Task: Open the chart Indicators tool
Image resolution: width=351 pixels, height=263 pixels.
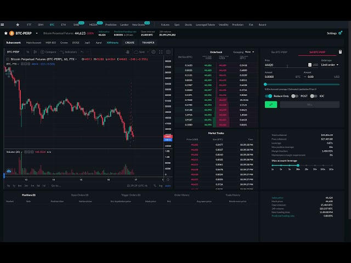Action: point(68,52)
